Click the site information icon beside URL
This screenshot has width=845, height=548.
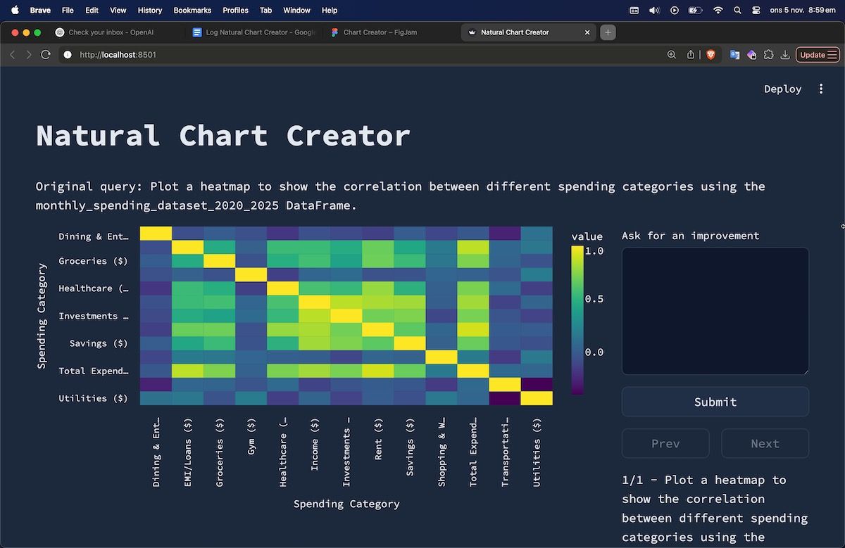coord(68,54)
